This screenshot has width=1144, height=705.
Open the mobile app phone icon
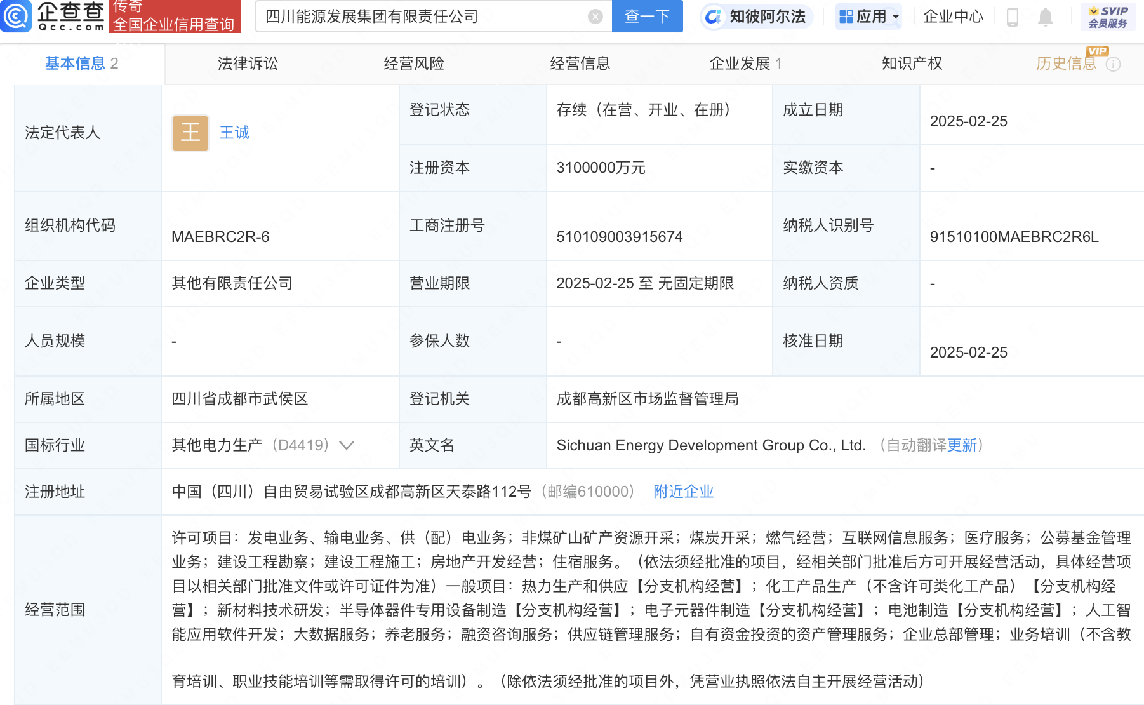click(x=1013, y=17)
